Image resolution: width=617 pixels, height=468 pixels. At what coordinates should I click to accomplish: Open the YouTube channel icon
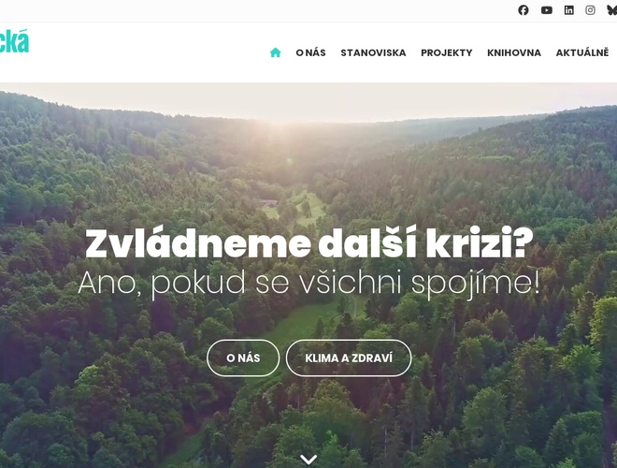pyautogui.click(x=546, y=10)
